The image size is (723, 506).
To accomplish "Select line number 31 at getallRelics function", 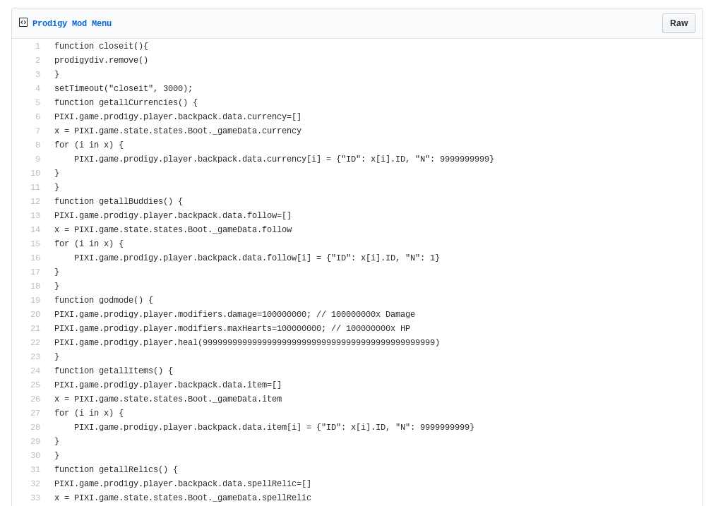I will pyautogui.click(x=35, y=470).
